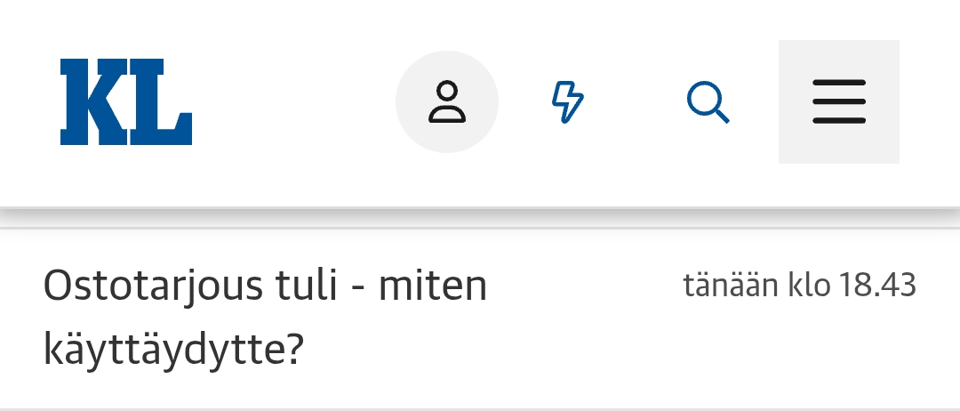960x411 pixels.
Task: Click the word 'käyttäydytte?' in the headline
Action: (173, 351)
